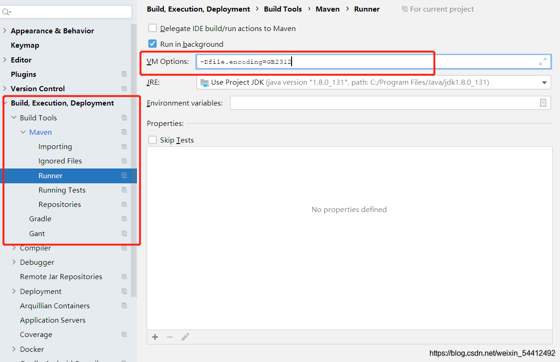Open Repositories under Maven
560x362 pixels.
[60, 204]
